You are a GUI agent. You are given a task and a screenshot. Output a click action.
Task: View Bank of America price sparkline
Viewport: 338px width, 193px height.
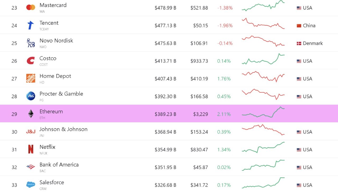point(263,165)
